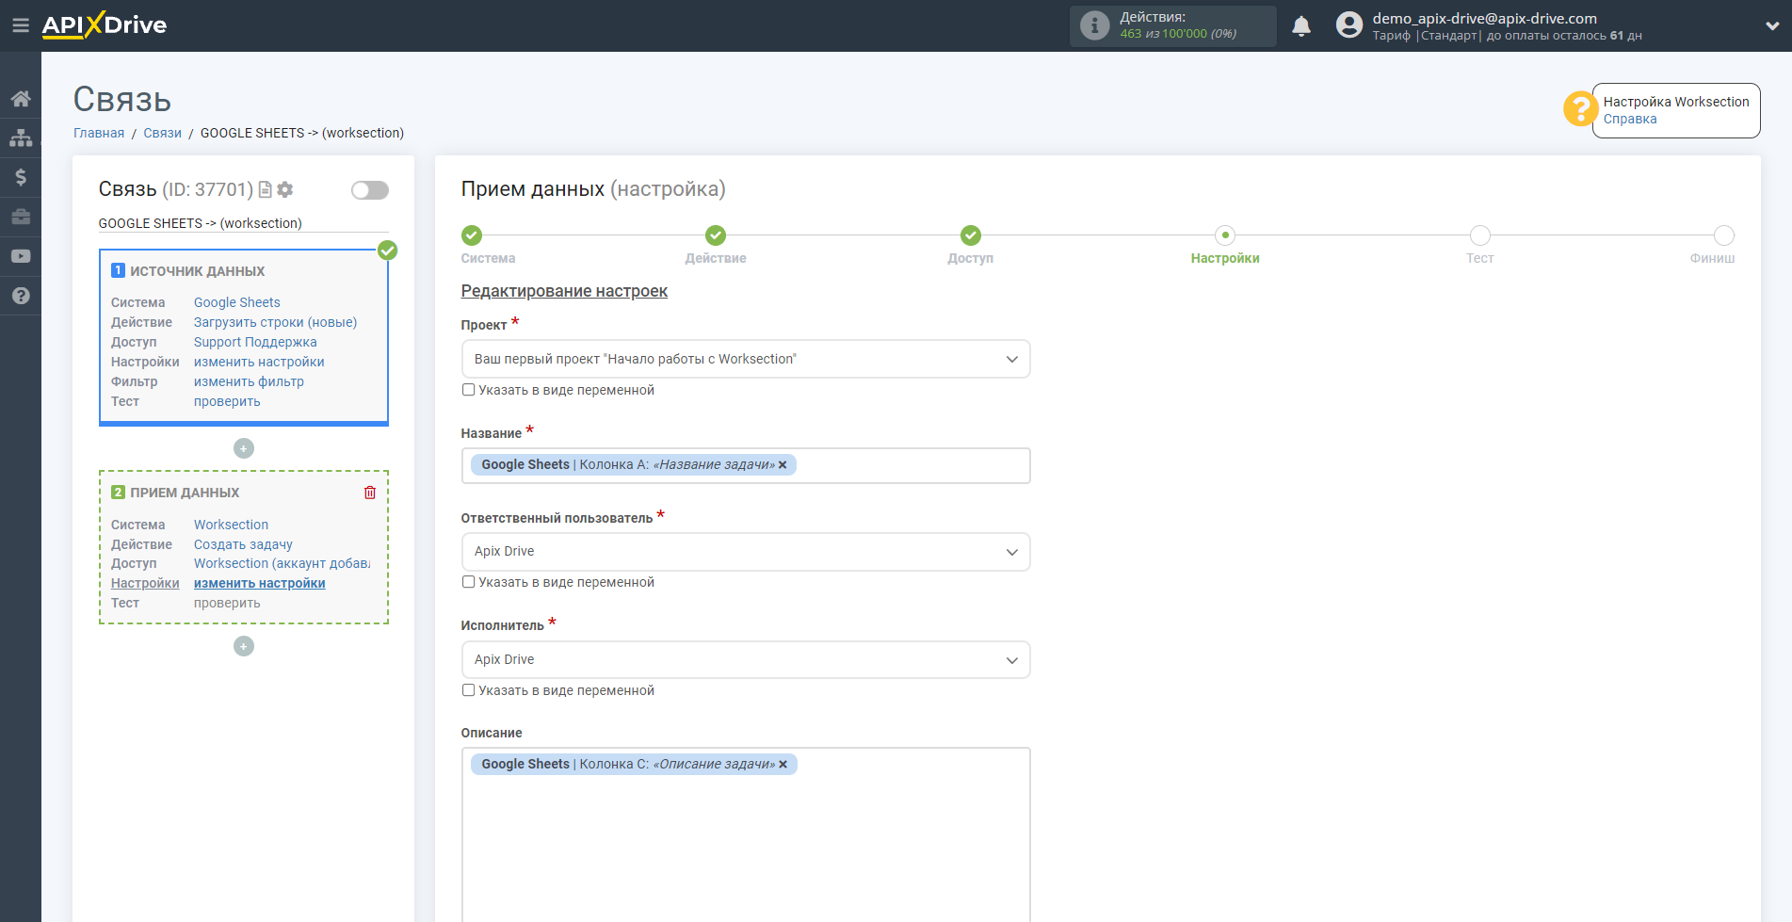This screenshot has width=1792, height=922.
Task: Check variable option under Исполнитель
Action: pyautogui.click(x=468, y=690)
